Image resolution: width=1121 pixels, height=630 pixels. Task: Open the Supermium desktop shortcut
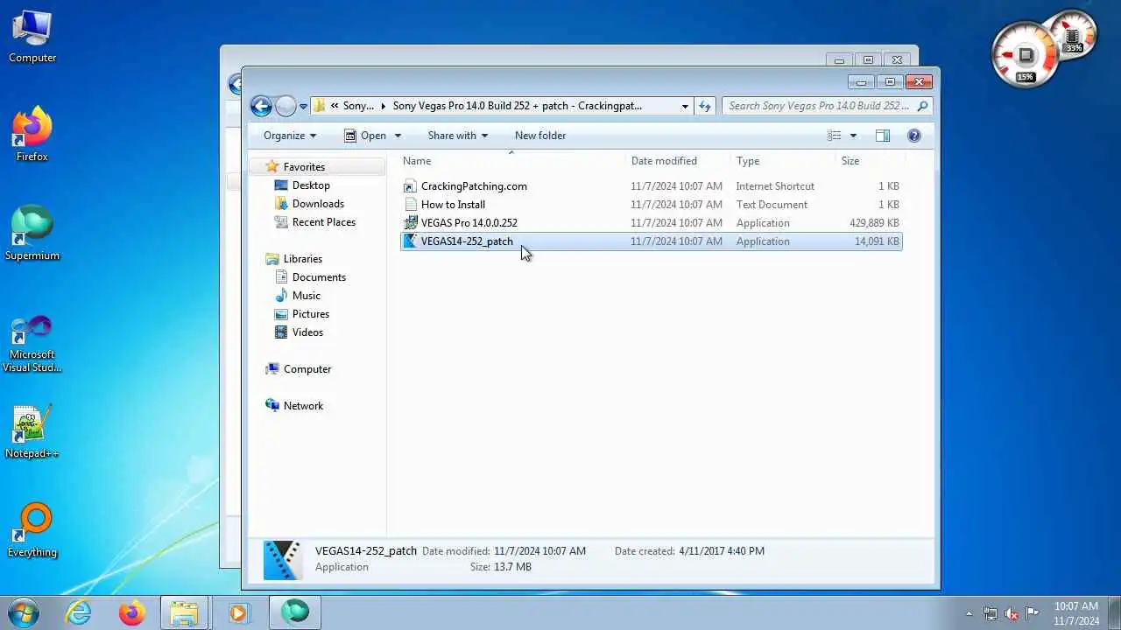(x=32, y=234)
